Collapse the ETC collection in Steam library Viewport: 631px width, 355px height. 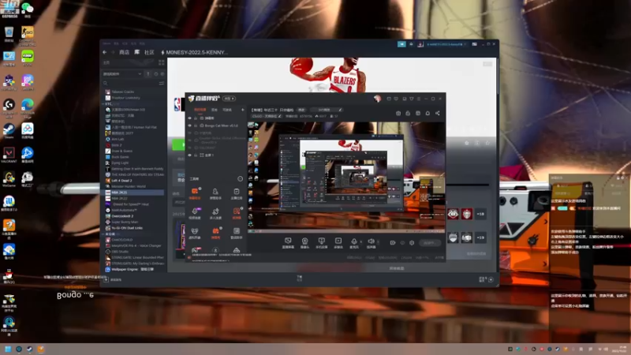pyautogui.click(x=103, y=104)
